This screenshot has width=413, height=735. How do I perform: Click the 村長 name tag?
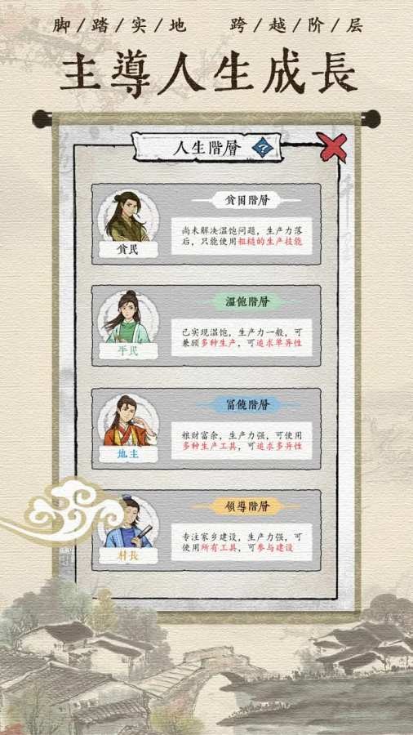(x=128, y=555)
